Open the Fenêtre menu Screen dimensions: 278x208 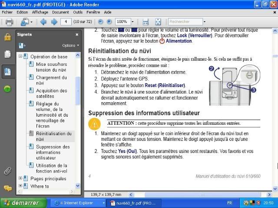pos(93,12)
